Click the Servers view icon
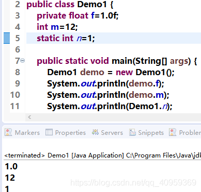This screenshot has height=192, width=201. tap(95, 132)
